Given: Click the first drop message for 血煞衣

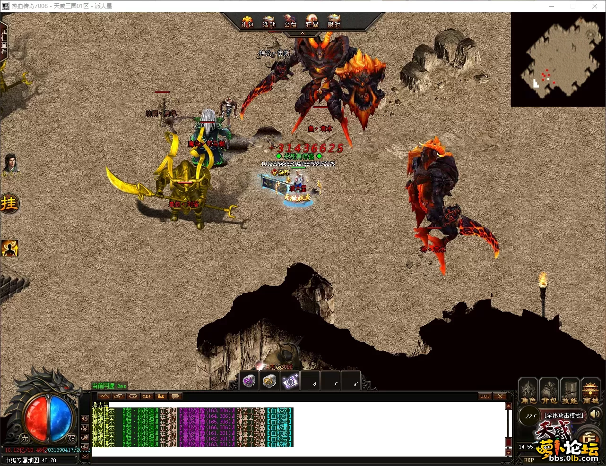Looking at the screenshot, I should coord(192,410).
